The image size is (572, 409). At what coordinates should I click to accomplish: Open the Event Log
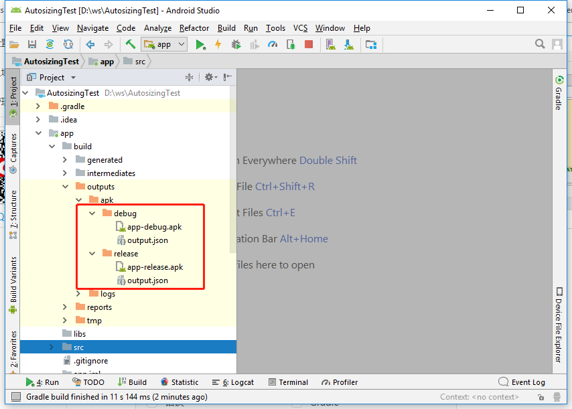522,382
